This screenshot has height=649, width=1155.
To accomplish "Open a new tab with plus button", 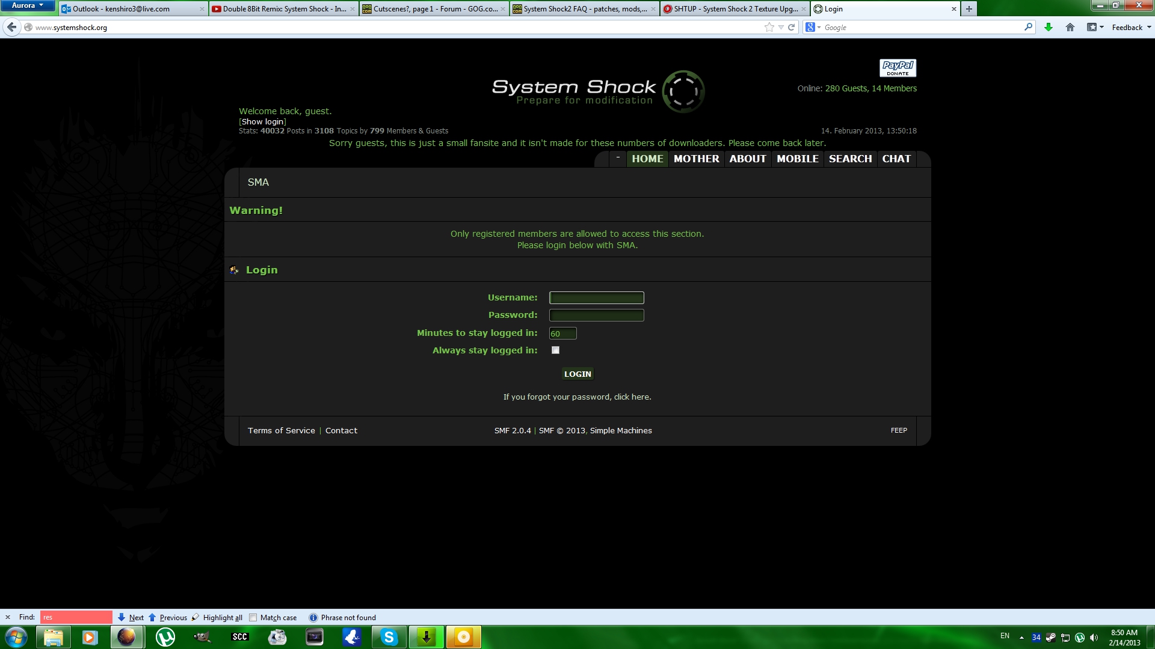I will coord(969,9).
